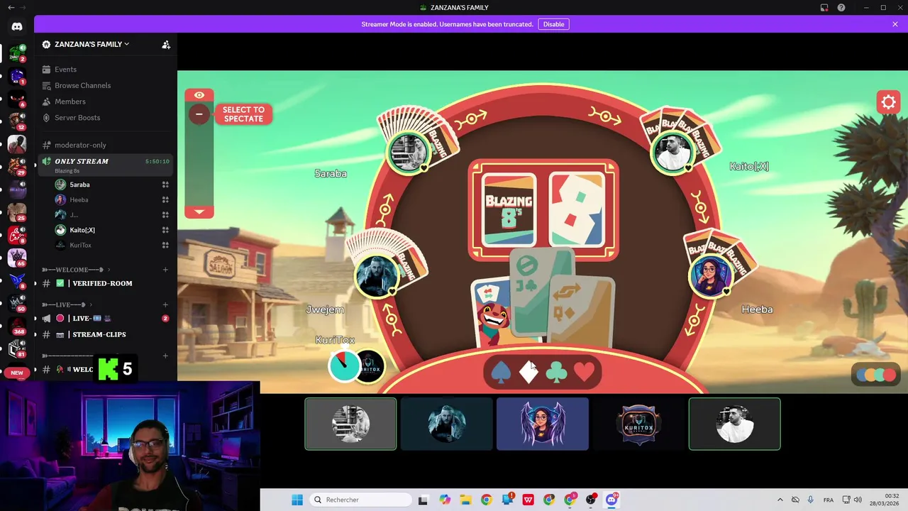Open Windows Start menu

point(297,500)
